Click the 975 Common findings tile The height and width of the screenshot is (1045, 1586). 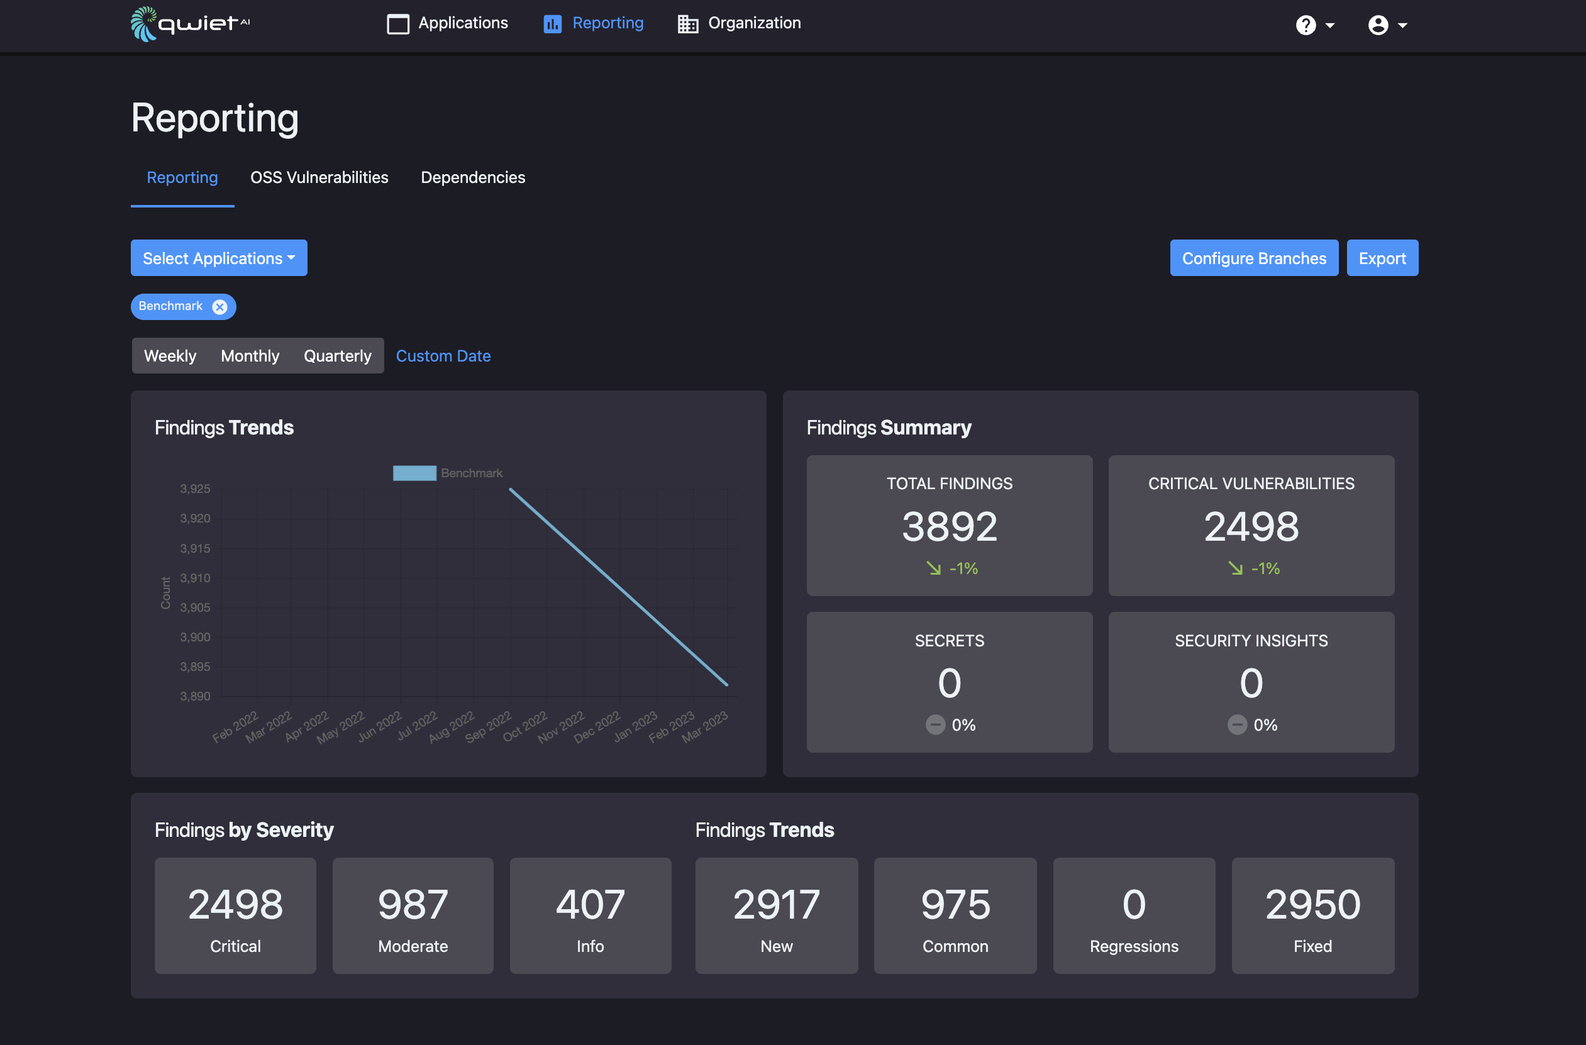[x=955, y=915]
